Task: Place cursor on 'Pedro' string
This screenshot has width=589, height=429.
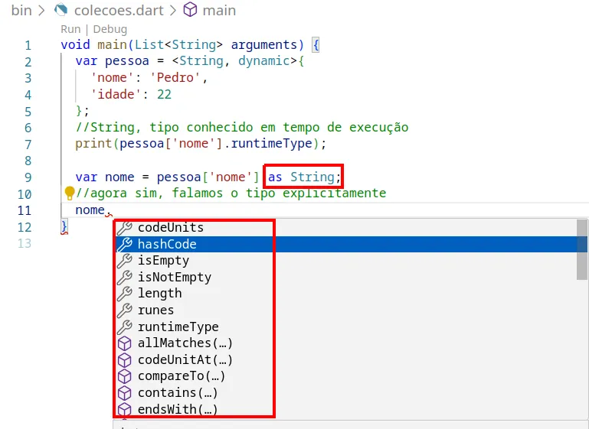Action: click(x=175, y=78)
